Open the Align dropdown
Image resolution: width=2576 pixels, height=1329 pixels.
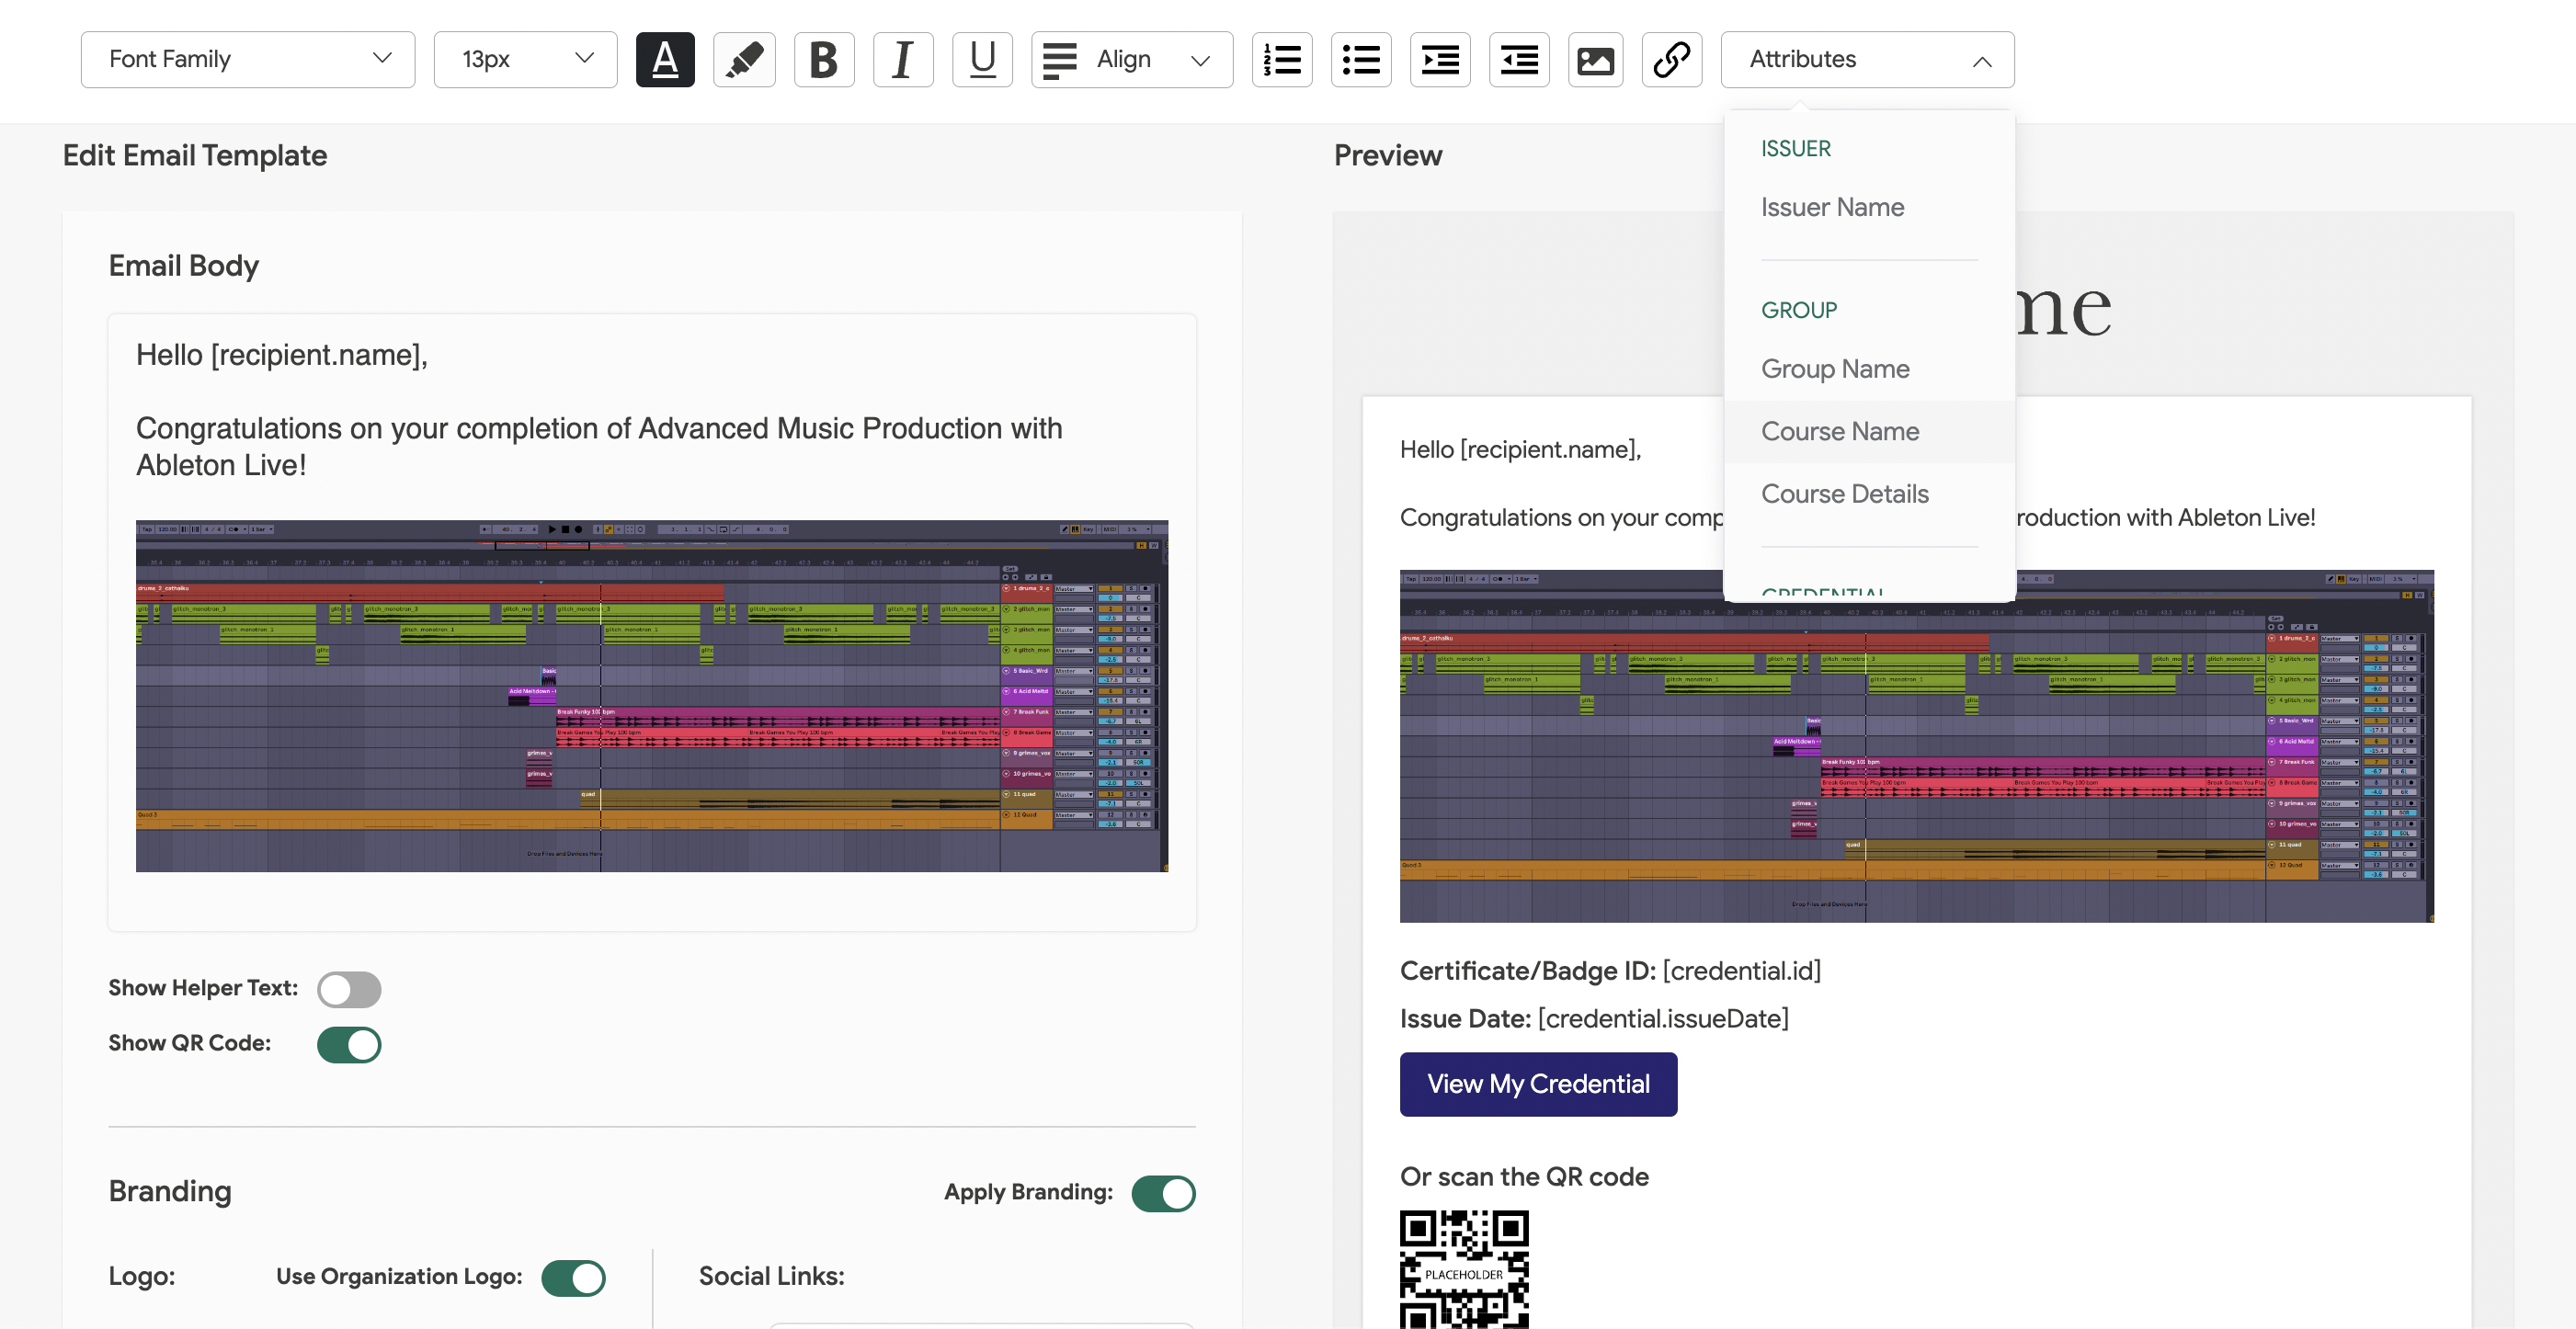pyautogui.click(x=1132, y=60)
